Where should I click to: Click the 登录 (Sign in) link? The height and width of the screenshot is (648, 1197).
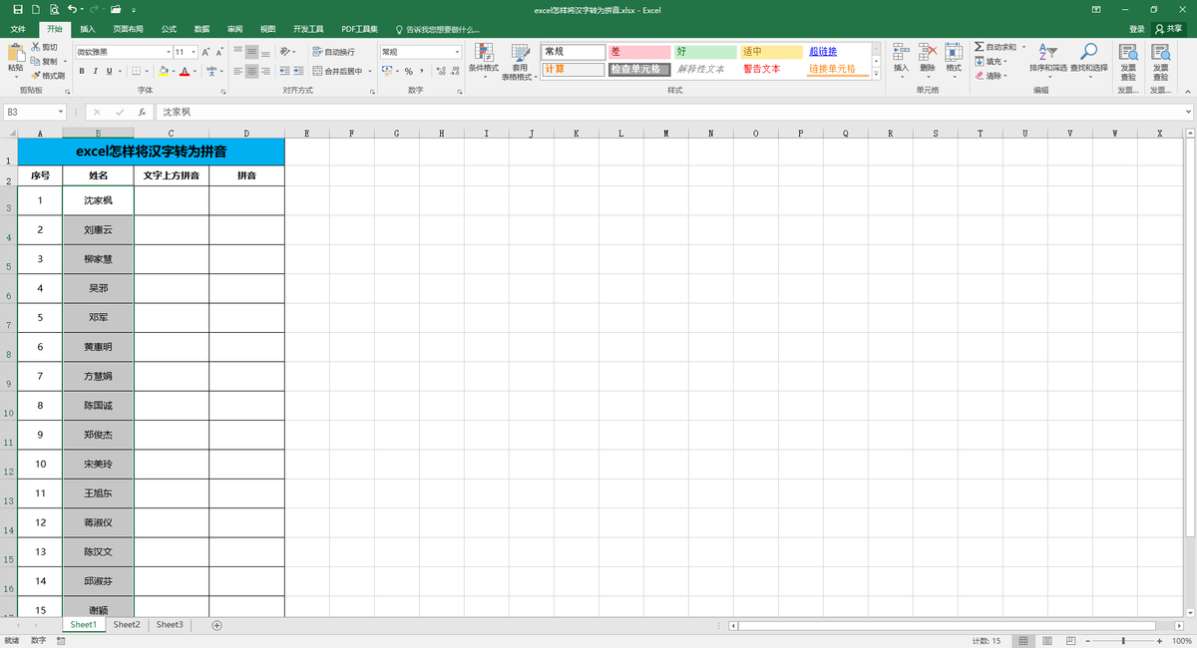pos(1136,29)
